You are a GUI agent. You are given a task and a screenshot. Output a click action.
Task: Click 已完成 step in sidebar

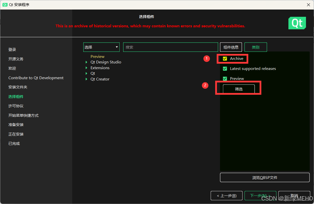click(14, 144)
